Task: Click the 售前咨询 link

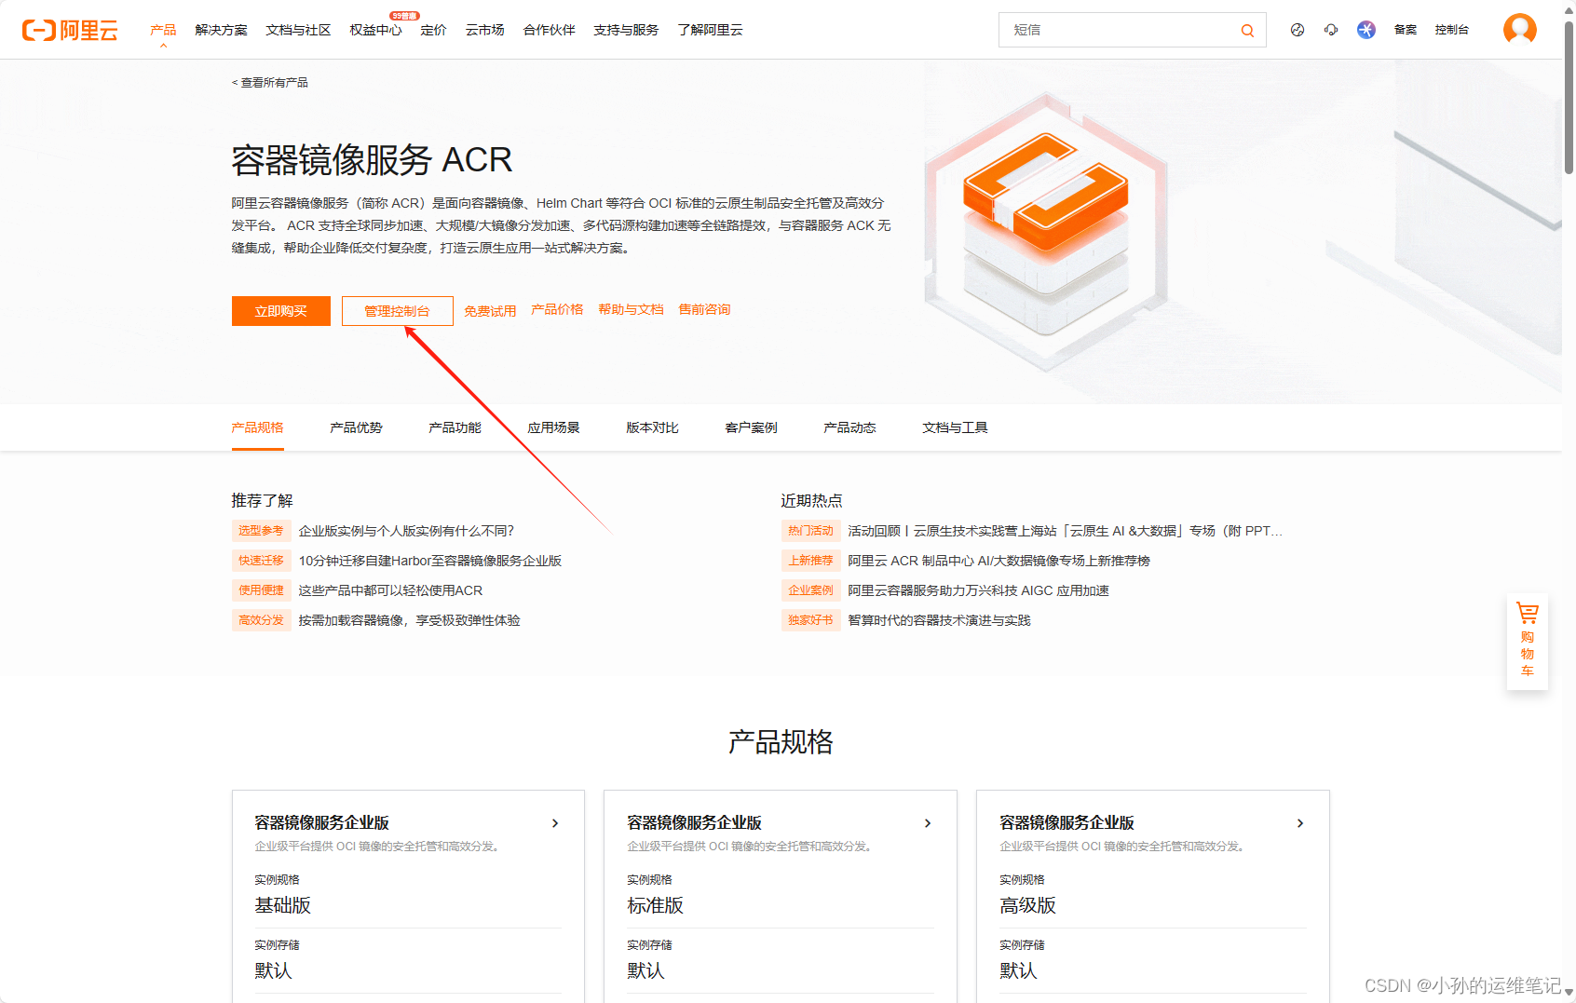Action: (x=704, y=309)
